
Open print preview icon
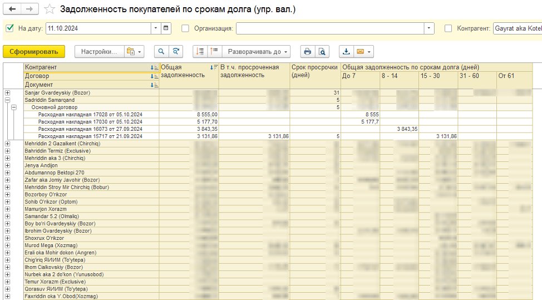[322, 52]
